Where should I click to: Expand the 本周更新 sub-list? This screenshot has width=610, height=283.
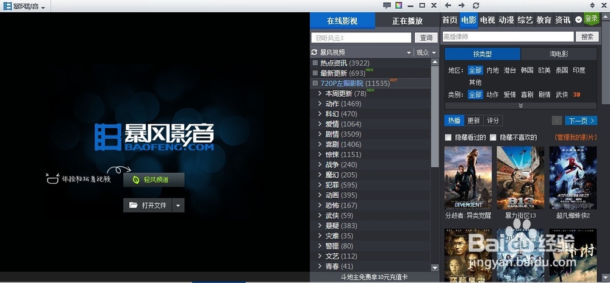[x=320, y=94]
